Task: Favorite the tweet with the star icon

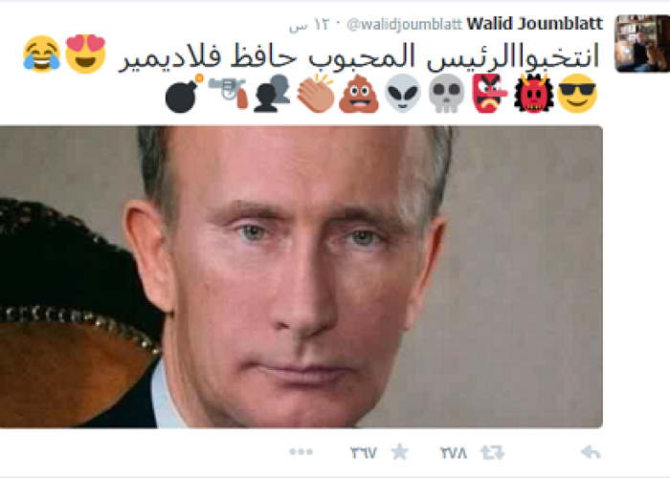Action: point(400,451)
